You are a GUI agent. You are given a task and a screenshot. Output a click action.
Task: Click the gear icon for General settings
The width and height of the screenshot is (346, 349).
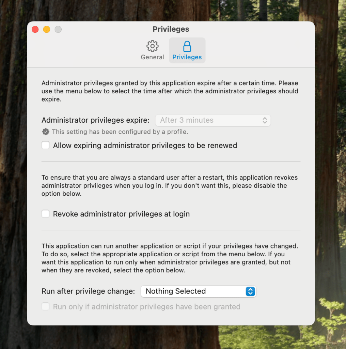(x=152, y=46)
